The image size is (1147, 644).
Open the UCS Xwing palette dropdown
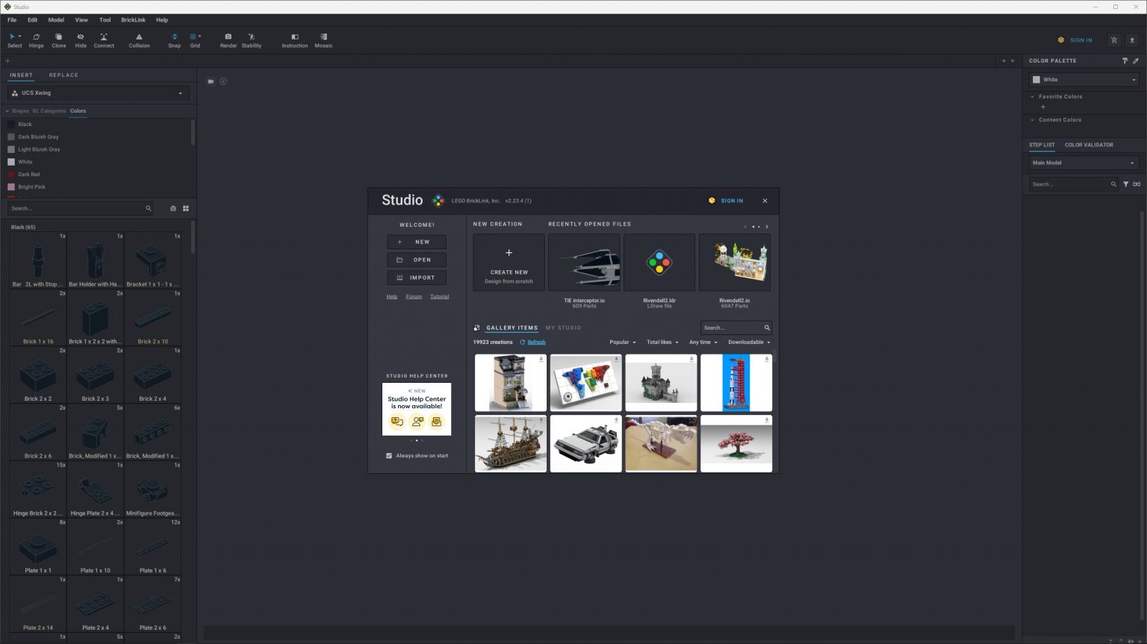tap(99, 93)
